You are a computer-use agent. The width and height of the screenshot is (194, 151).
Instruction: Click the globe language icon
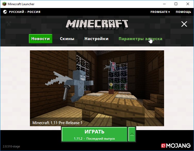tap(5, 12)
